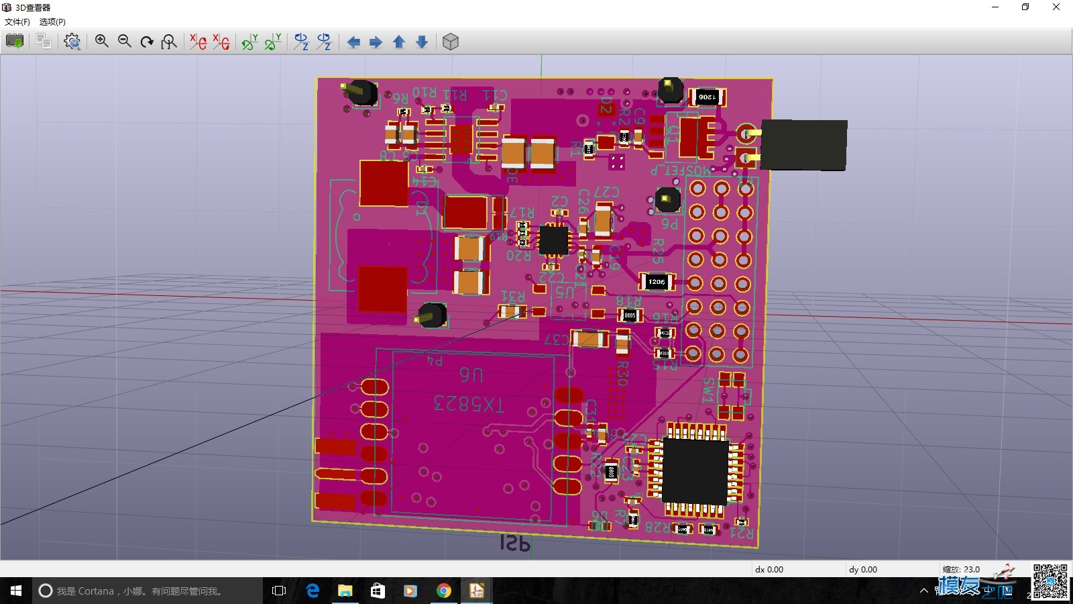Move board down with blue arrow

click(422, 42)
